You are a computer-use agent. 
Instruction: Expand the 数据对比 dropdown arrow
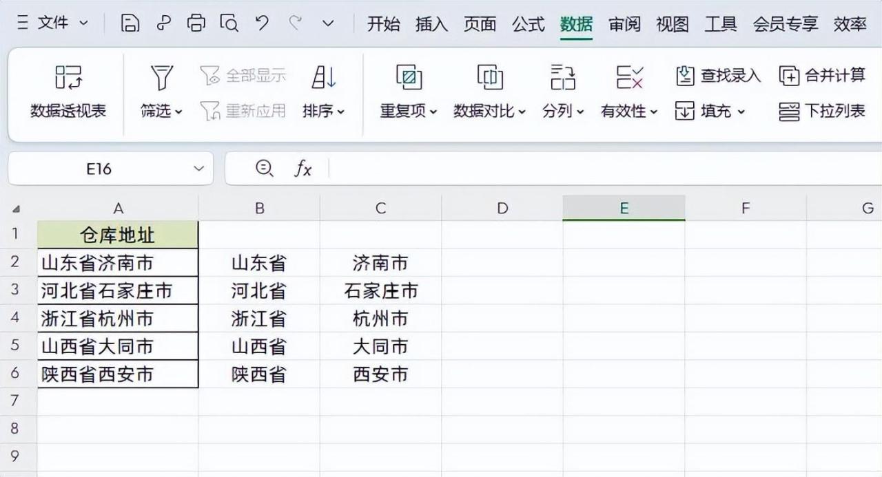tap(522, 112)
